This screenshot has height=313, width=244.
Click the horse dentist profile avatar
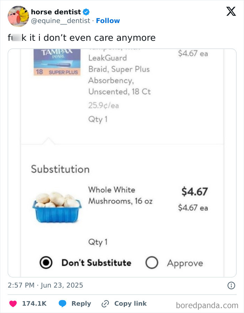(18, 16)
